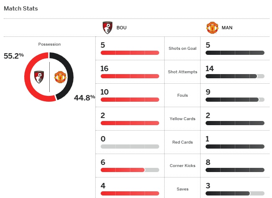Click the Yellow Cards stat label
272x198 pixels.
pos(182,119)
